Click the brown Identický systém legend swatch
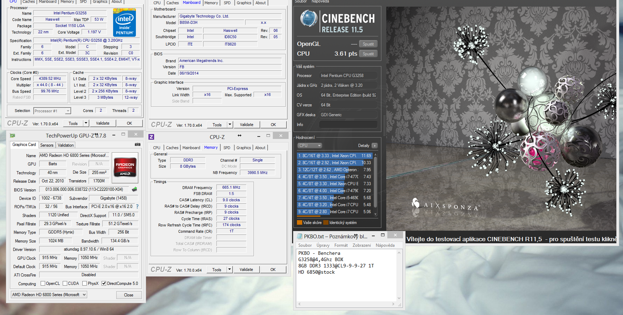Viewport: 623px width, 315px height. click(x=326, y=223)
